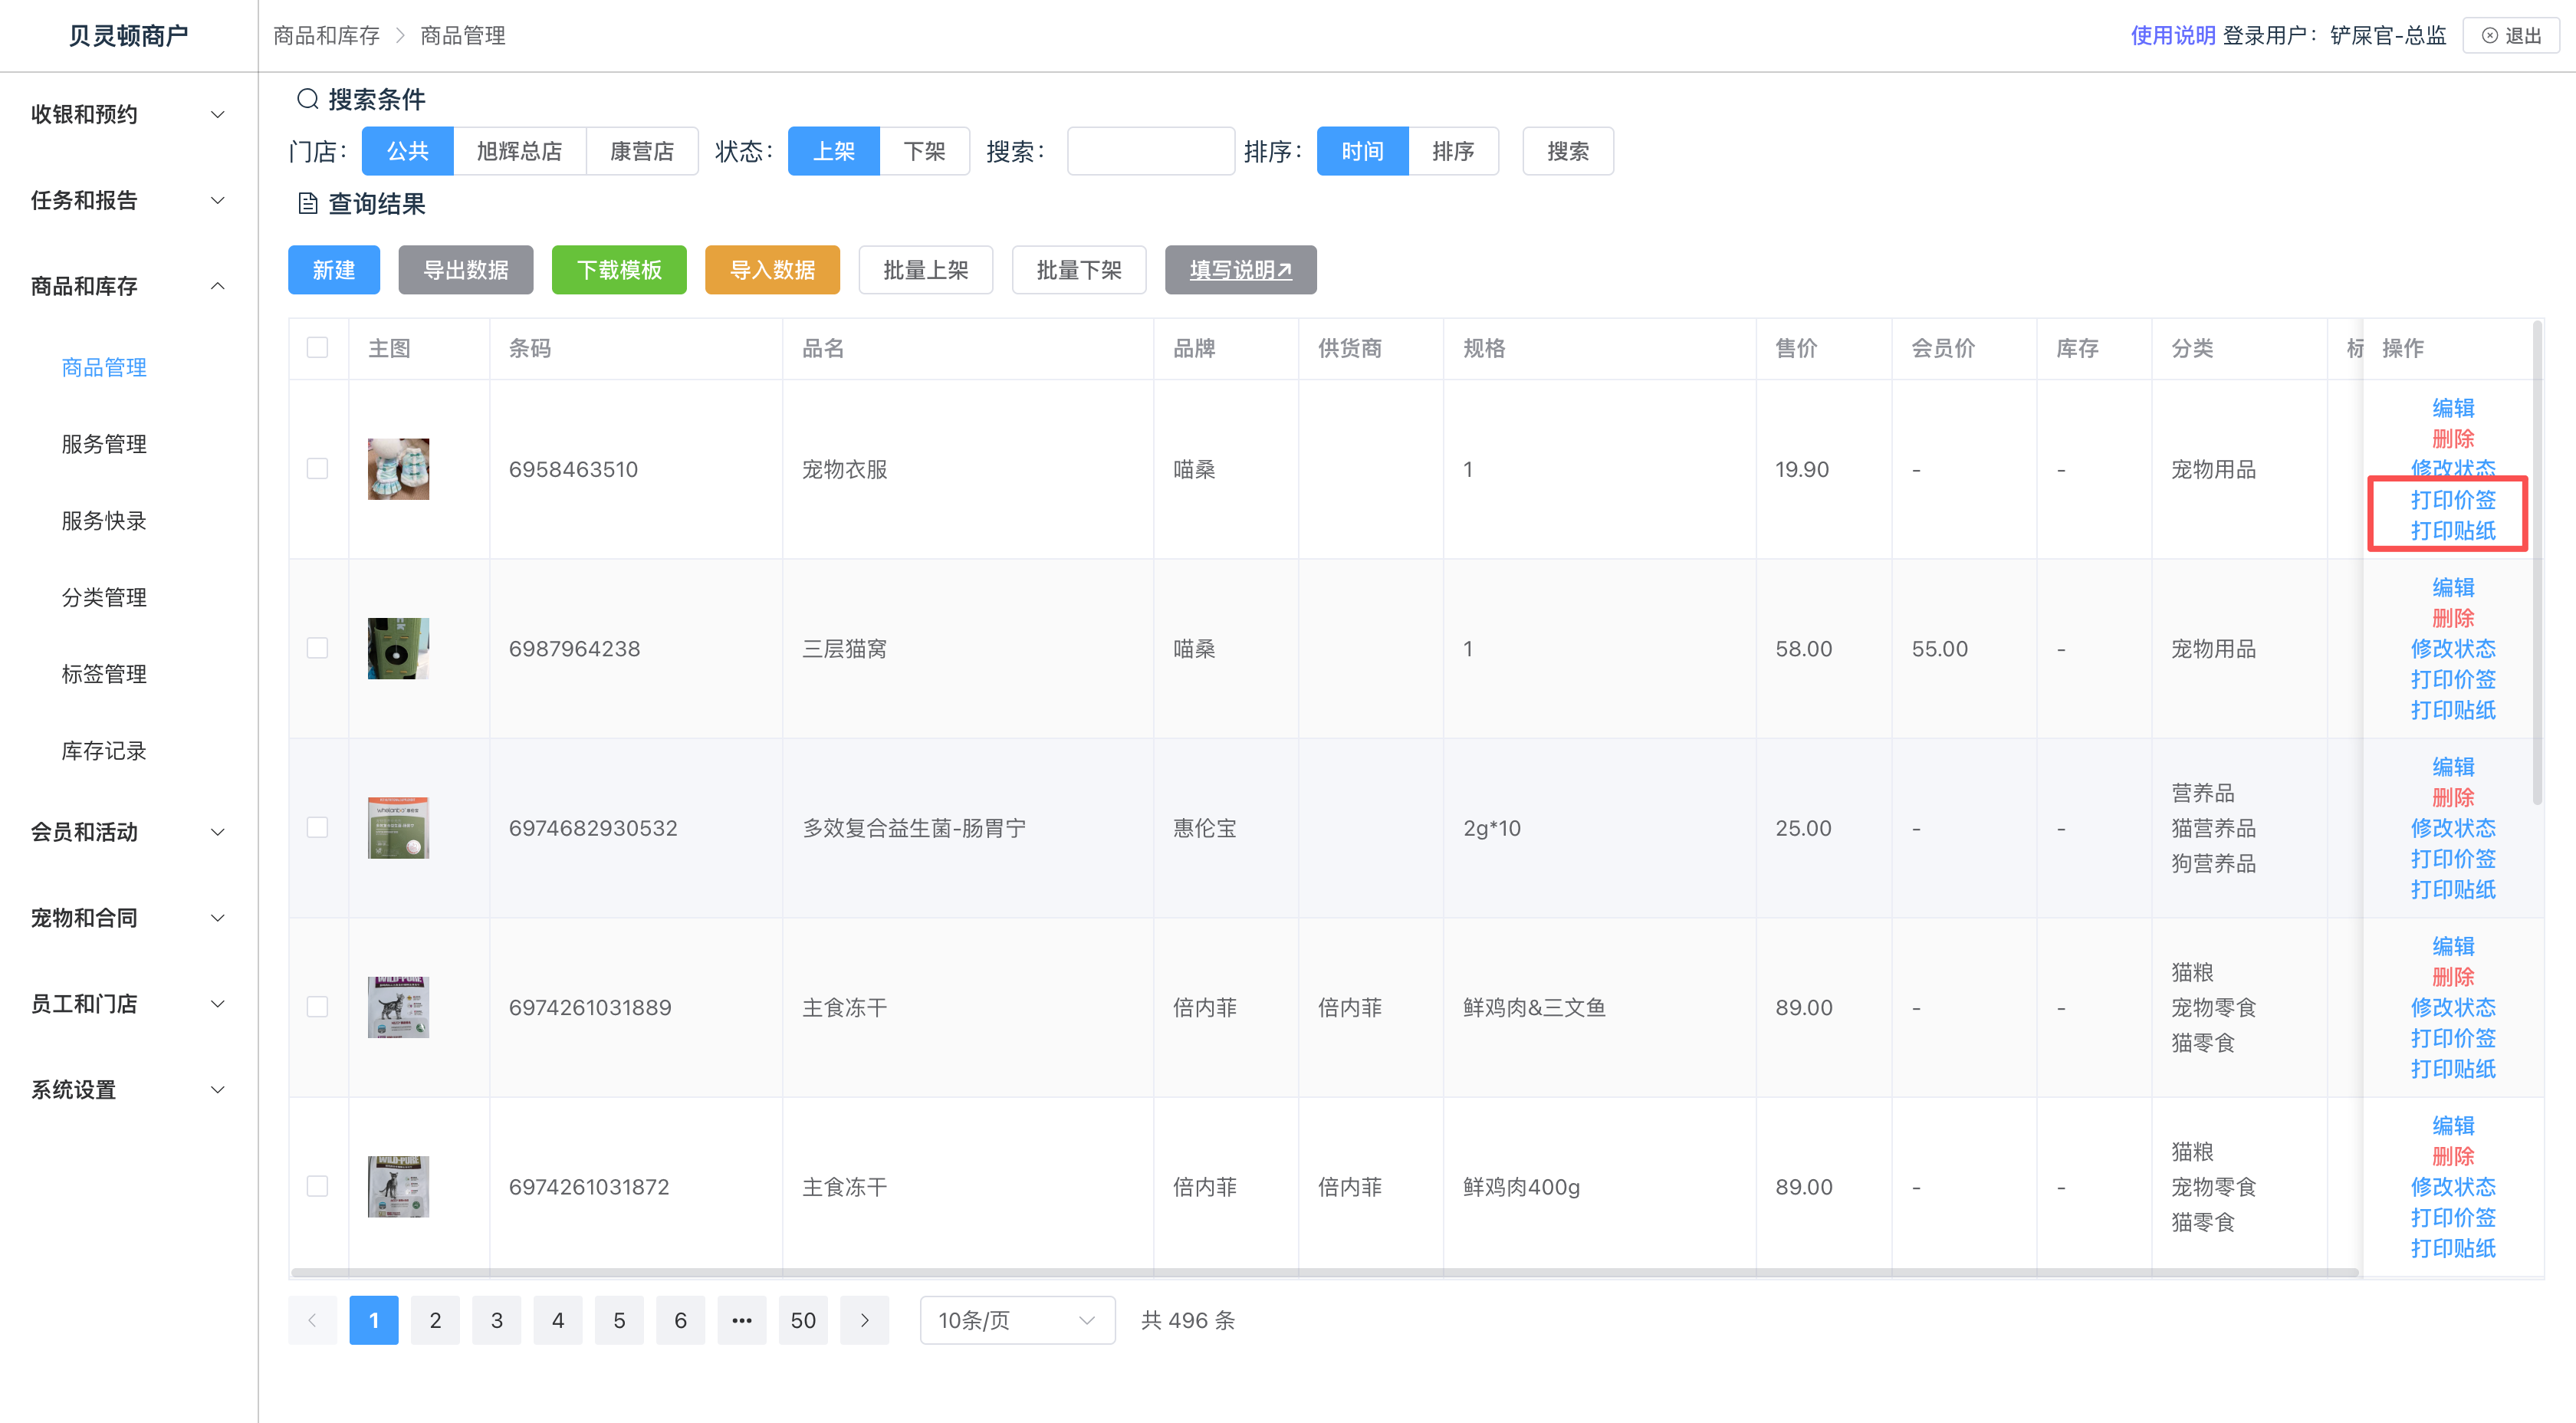This screenshot has width=2576, height=1423.
Task: Open the 10条/页 page size dropdown
Action: point(1016,1320)
